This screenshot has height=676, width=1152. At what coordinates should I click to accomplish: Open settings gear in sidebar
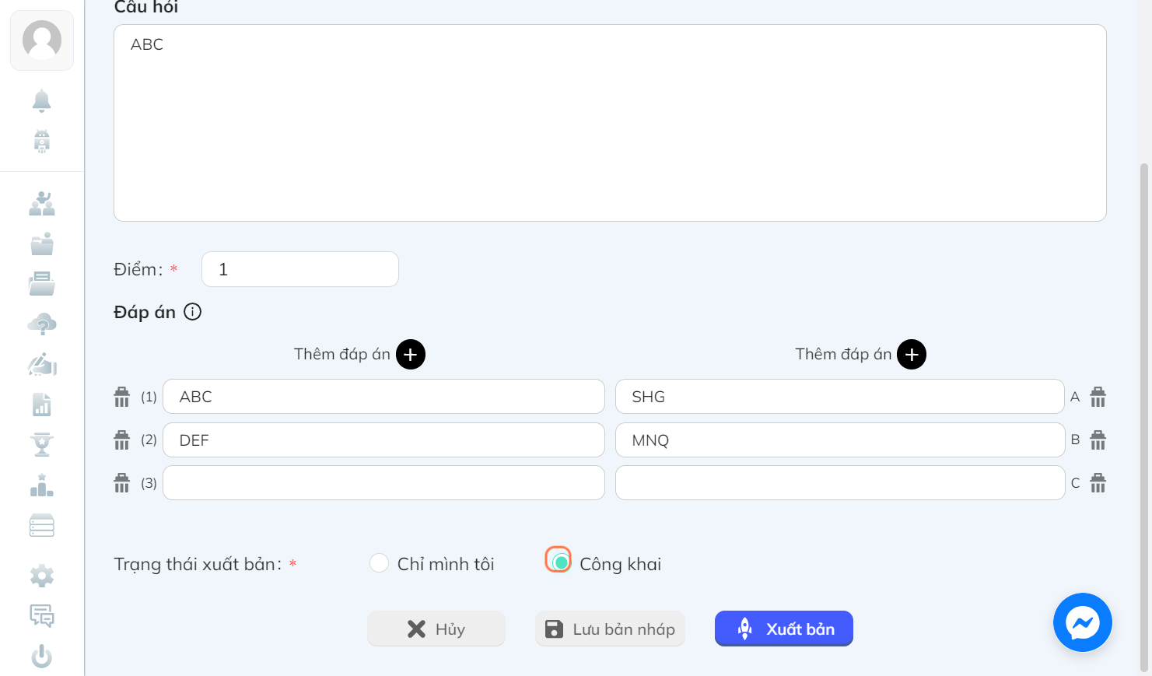(x=42, y=576)
